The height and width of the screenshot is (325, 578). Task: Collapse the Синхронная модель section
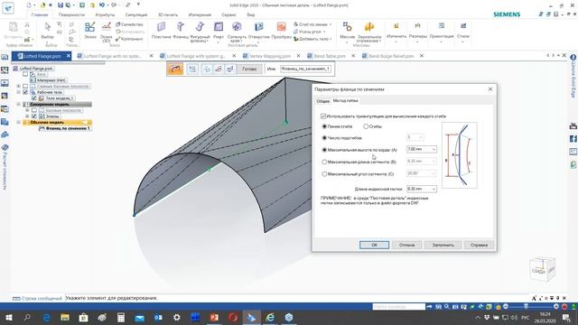[x=19, y=105]
